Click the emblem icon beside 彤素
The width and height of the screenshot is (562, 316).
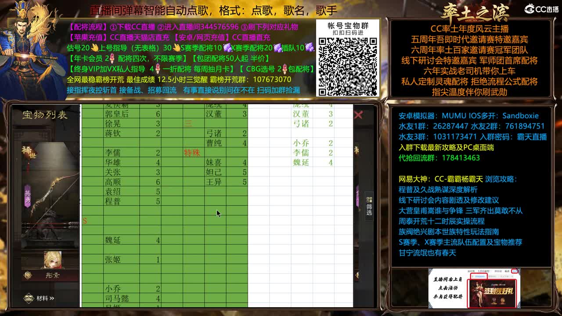click(x=28, y=276)
